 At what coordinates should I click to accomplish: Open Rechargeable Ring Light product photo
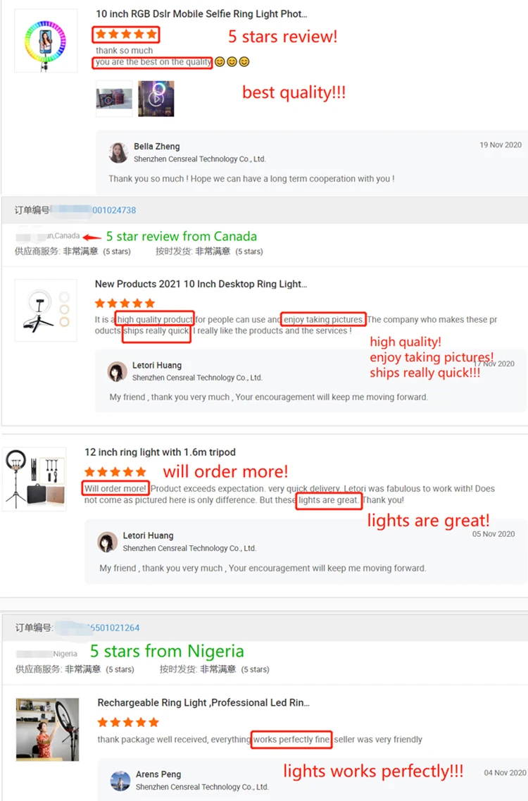47,729
